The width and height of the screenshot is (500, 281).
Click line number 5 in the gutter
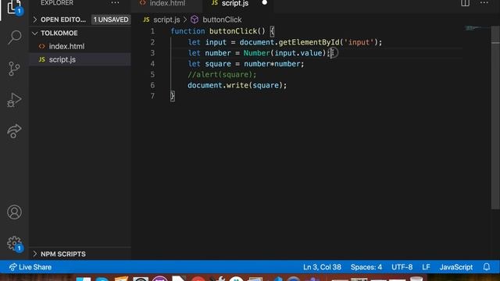click(152, 75)
